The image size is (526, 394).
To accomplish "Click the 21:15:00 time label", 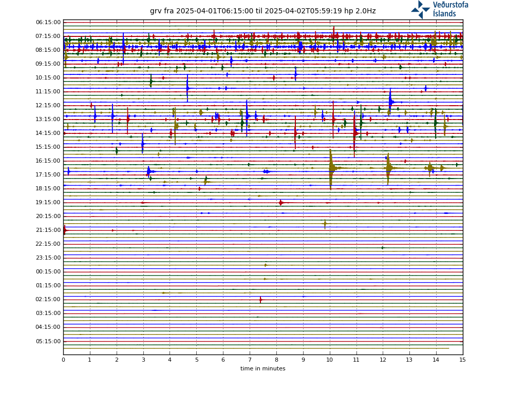I will pos(48,230).
